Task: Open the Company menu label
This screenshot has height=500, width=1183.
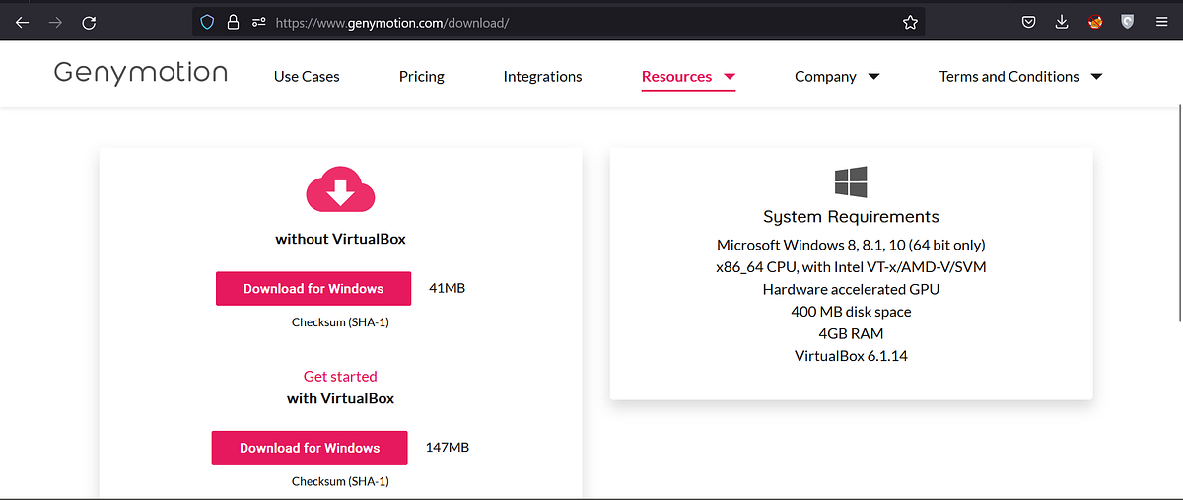Action: point(825,76)
